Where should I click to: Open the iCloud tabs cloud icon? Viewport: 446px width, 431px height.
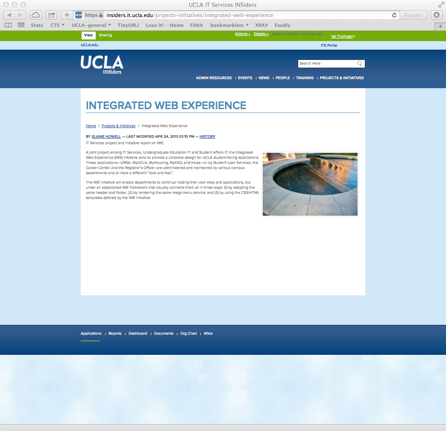(x=35, y=15)
